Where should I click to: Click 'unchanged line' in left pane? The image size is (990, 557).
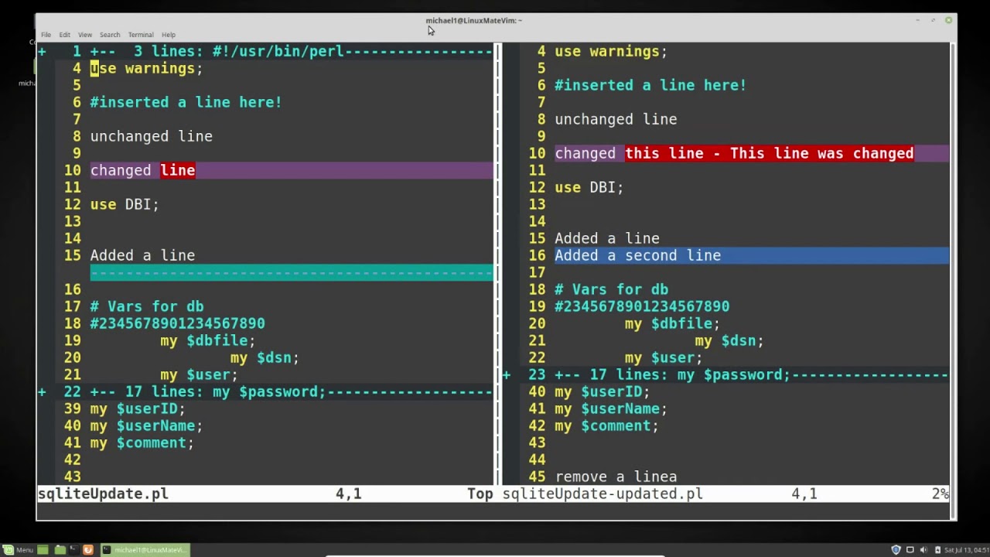(152, 137)
